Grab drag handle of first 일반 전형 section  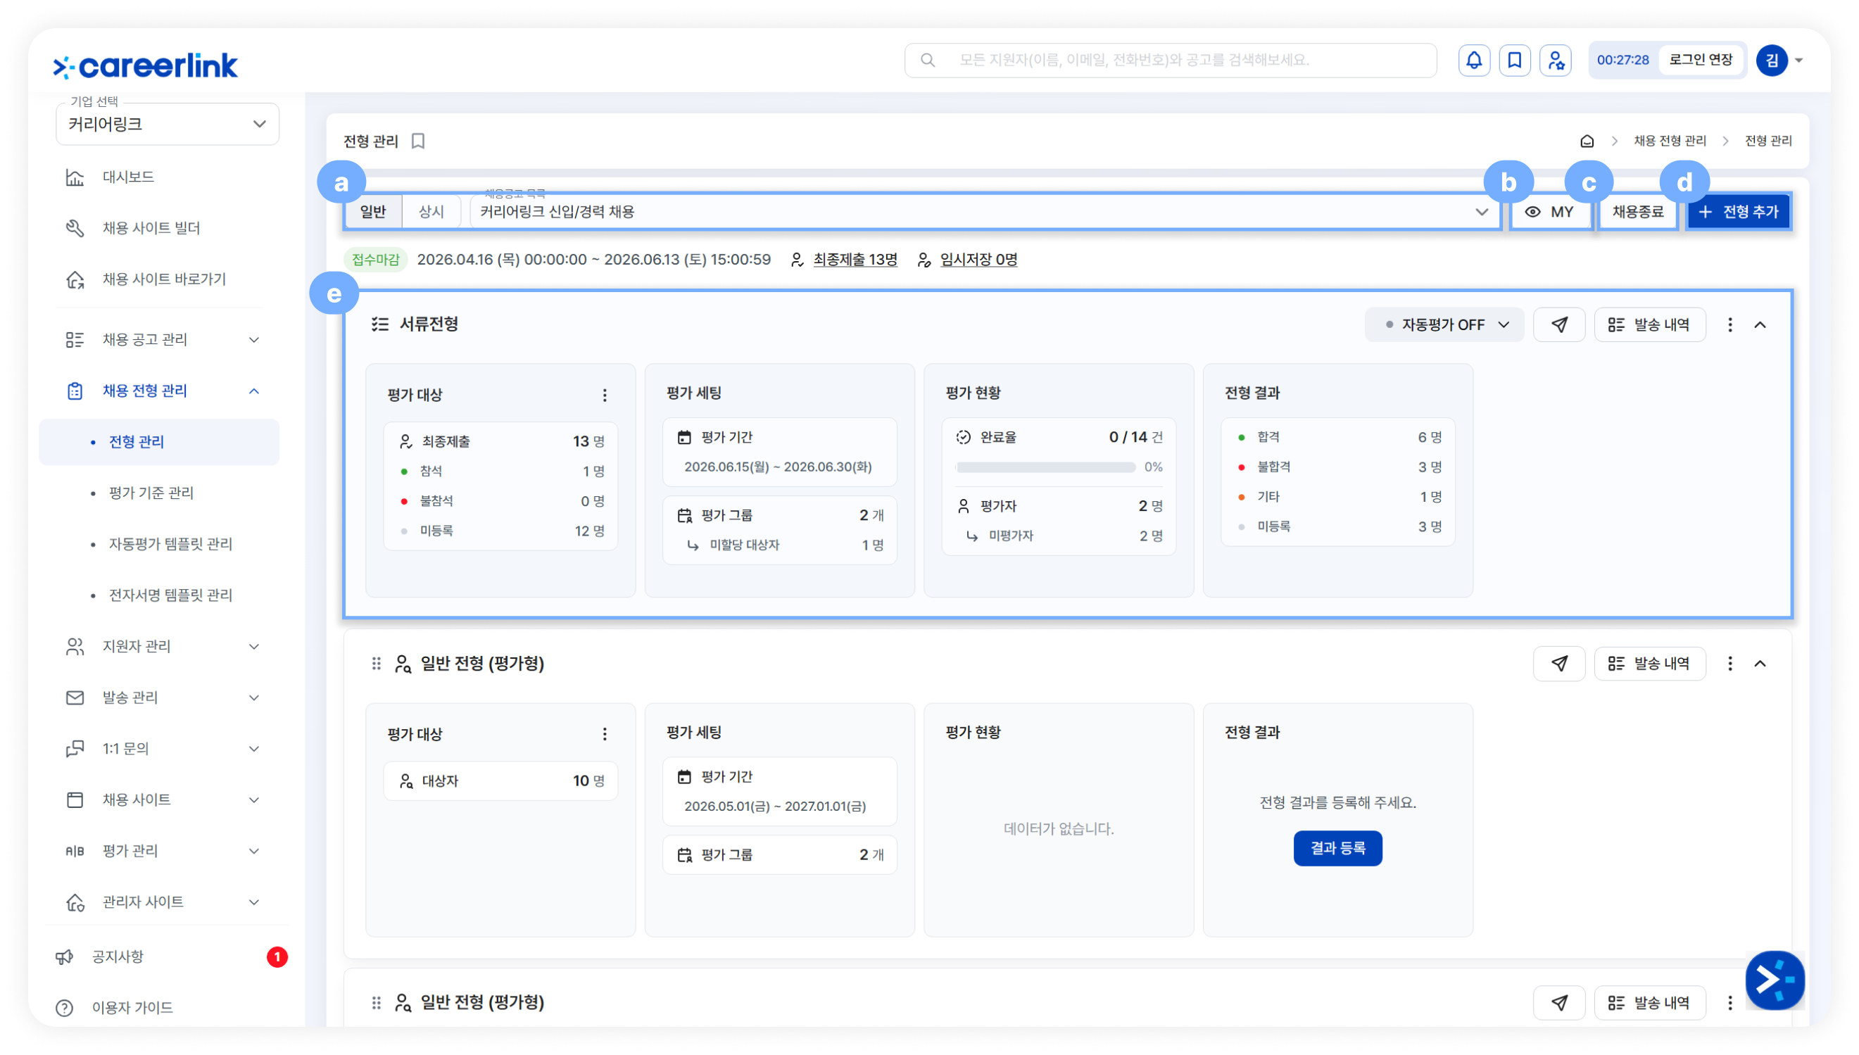(376, 664)
